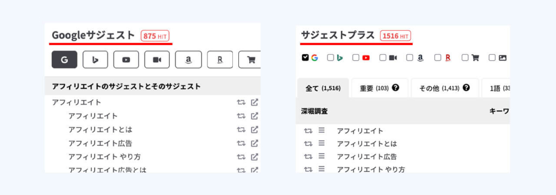Screen dimensions: 556x195
Task: Open アフィリエイトとは in external link icon
Action: 254,129
